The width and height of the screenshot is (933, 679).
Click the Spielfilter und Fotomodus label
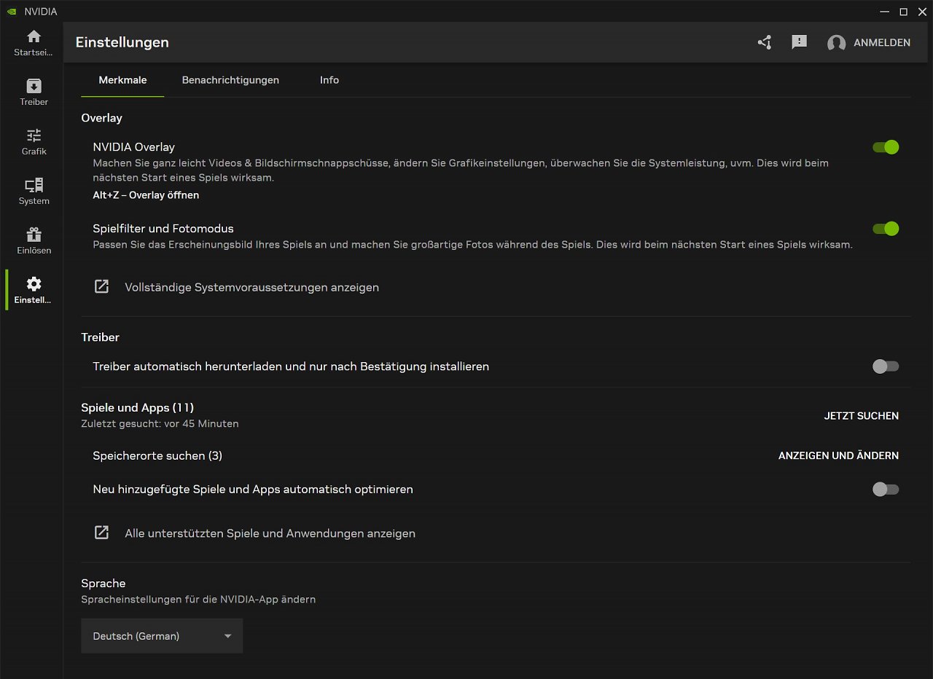[163, 229]
